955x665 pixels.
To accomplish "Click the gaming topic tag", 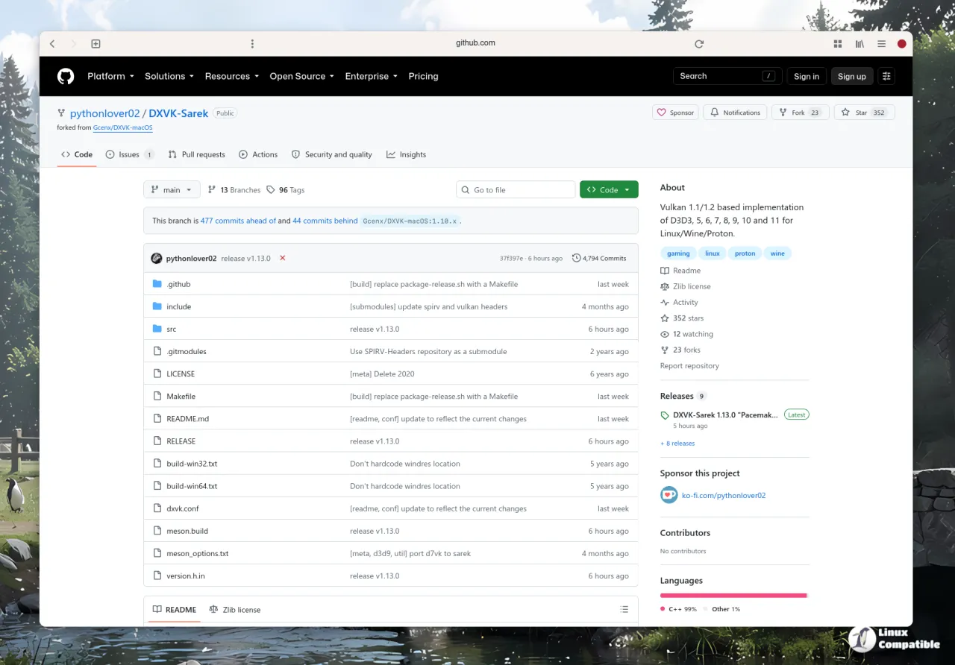I will 678,253.
